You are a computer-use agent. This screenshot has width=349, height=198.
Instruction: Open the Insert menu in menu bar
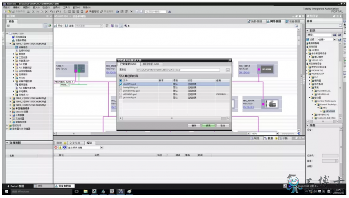[x=36, y=7]
